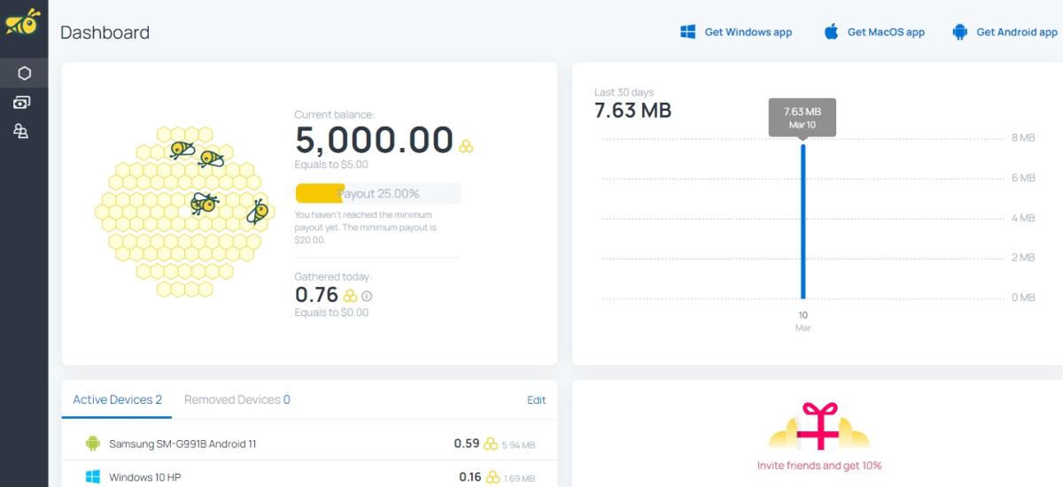Open the Get MacOS app link
The height and width of the screenshot is (487, 1063).
885,32
